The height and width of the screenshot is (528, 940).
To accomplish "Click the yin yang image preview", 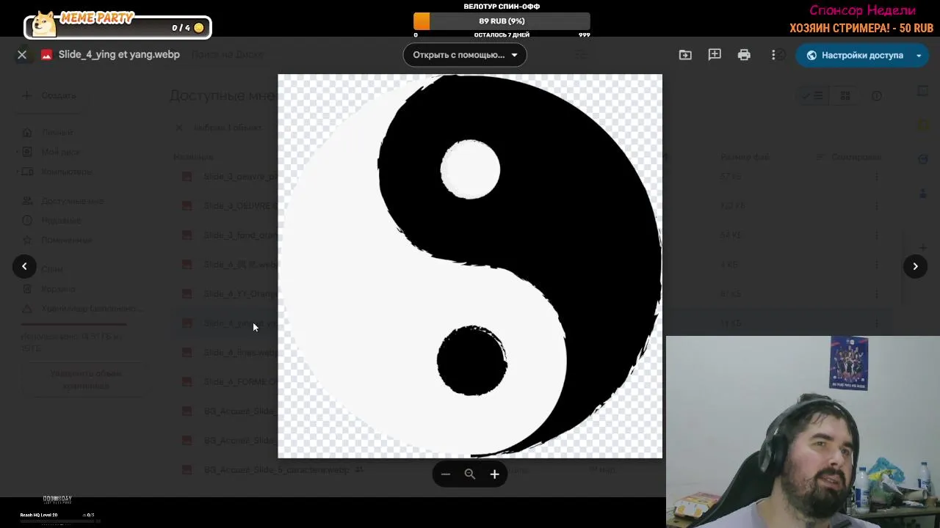I will click(x=470, y=266).
